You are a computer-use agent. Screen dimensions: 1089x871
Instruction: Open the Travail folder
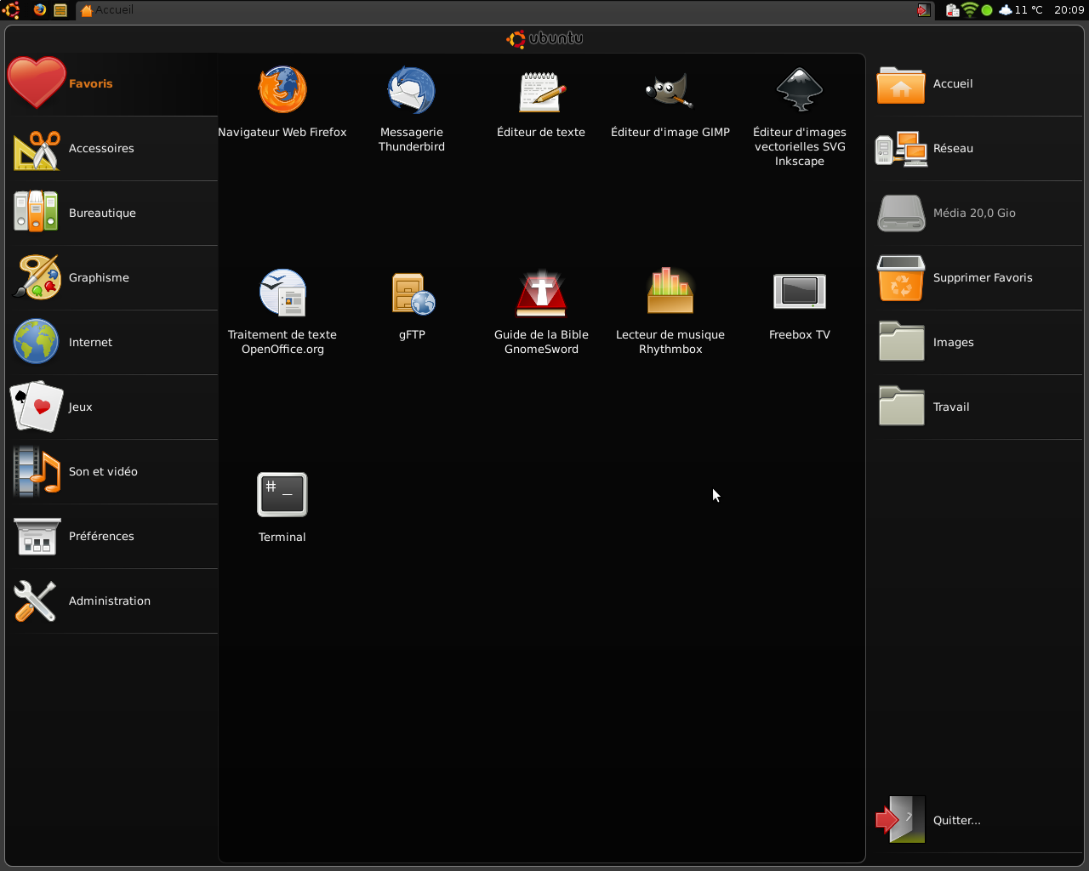coord(978,407)
